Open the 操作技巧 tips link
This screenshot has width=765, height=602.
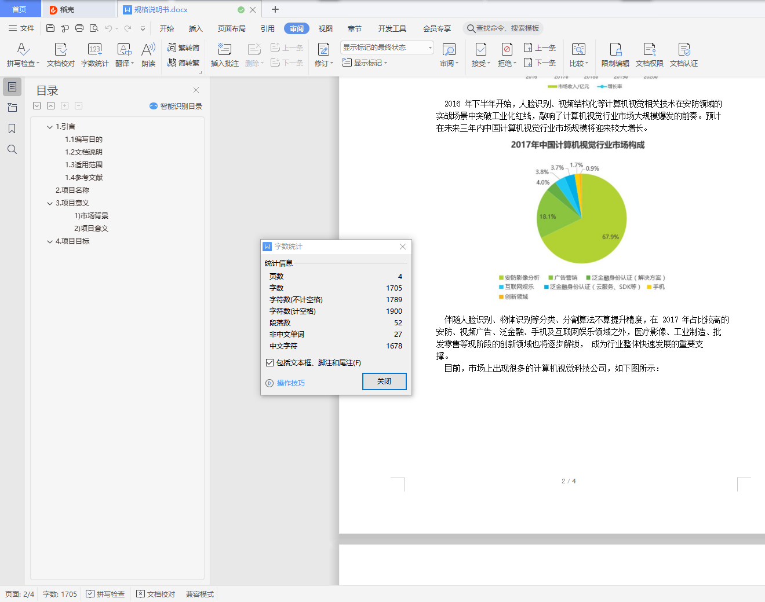pos(286,383)
